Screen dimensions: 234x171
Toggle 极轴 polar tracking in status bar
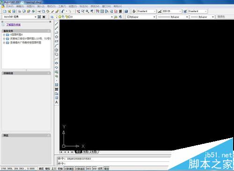point(60,169)
